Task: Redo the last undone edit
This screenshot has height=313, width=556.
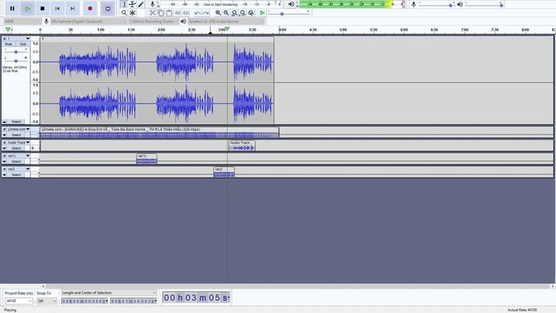Action: 205,13
